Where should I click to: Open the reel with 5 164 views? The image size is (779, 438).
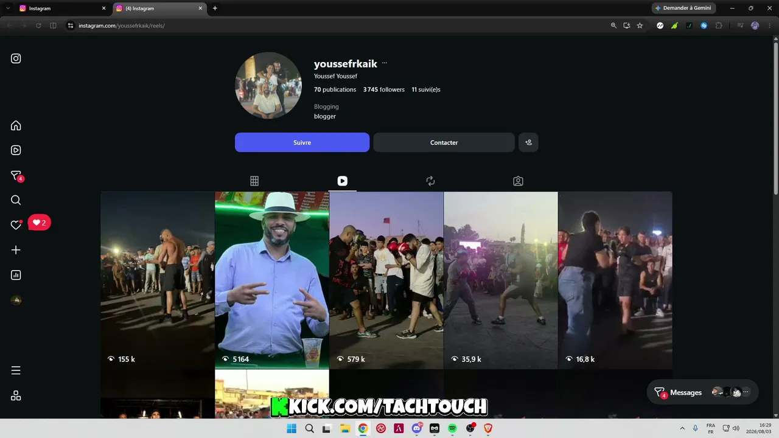click(272, 280)
